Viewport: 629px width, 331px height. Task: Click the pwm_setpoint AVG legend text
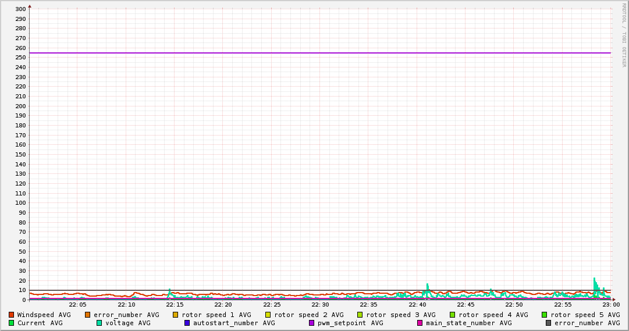350,323
